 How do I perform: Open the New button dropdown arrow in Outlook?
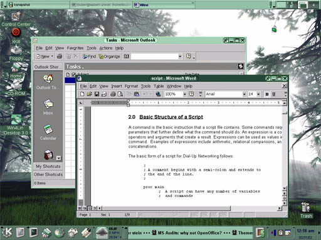point(52,56)
